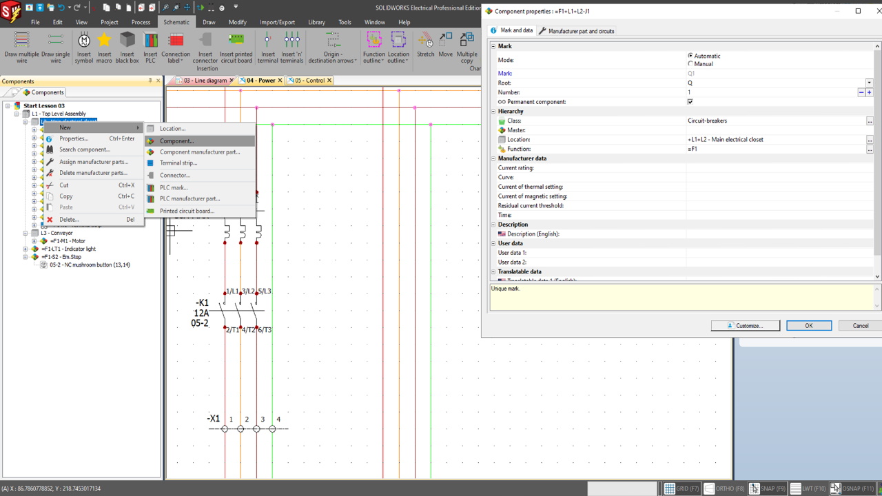Click Insert symbol in the ribbon
Image resolution: width=882 pixels, height=496 pixels.
pyautogui.click(x=84, y=48)
